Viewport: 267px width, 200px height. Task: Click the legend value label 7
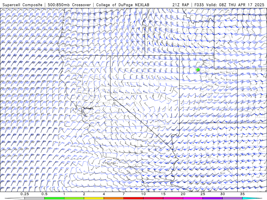click(123, 194)
